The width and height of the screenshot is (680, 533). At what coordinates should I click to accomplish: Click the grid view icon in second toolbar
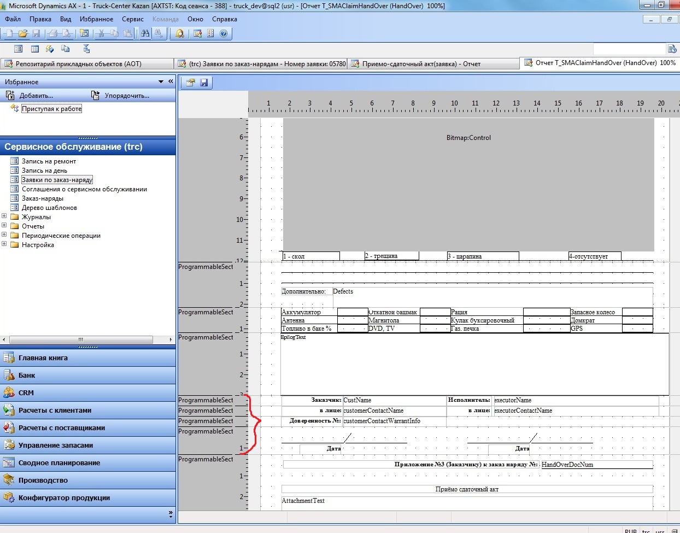35,49
